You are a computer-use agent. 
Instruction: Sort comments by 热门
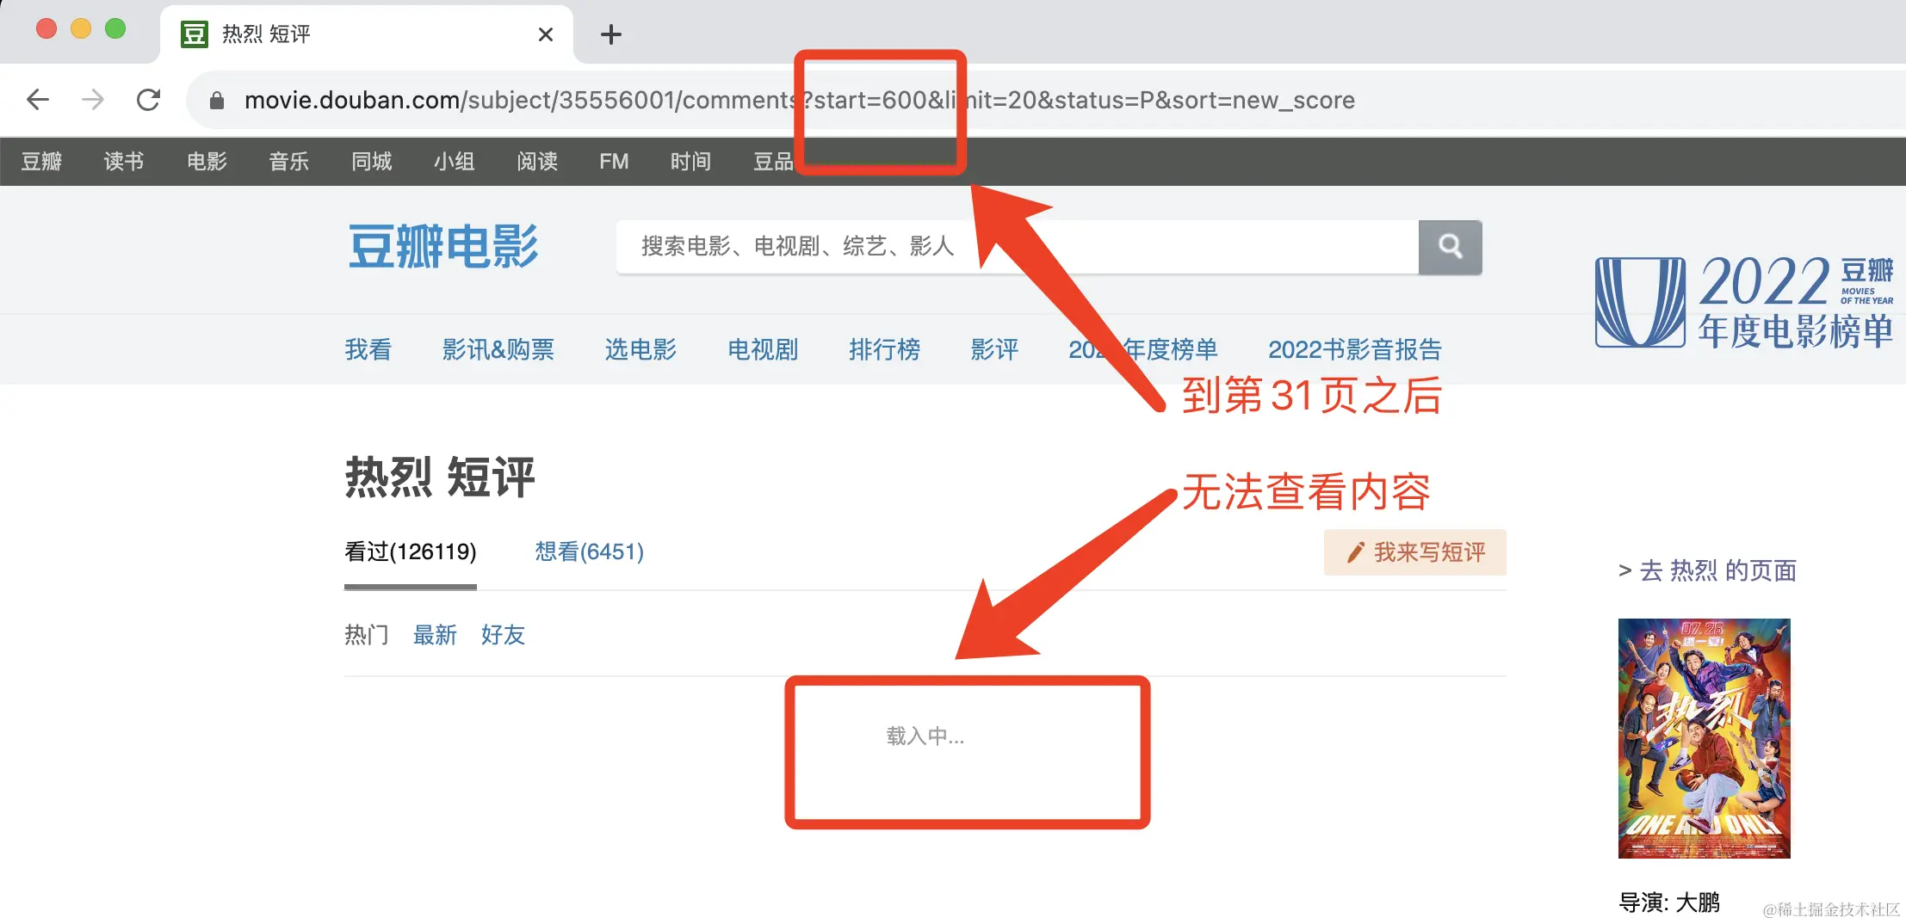pyautogui.click(x=367, y=635)
